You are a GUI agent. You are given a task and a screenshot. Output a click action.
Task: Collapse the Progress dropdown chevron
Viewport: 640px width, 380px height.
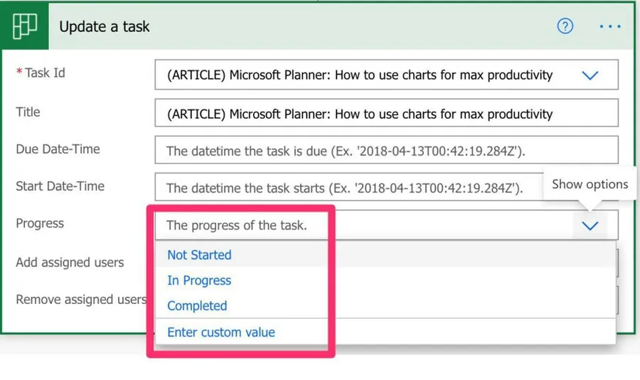pos(590,226)
